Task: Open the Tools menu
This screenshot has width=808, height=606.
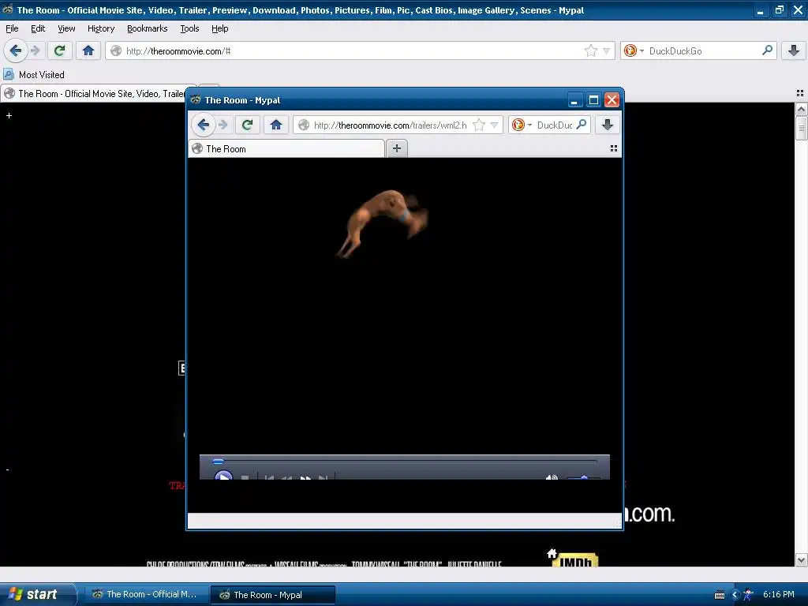Action: [189, 28]
